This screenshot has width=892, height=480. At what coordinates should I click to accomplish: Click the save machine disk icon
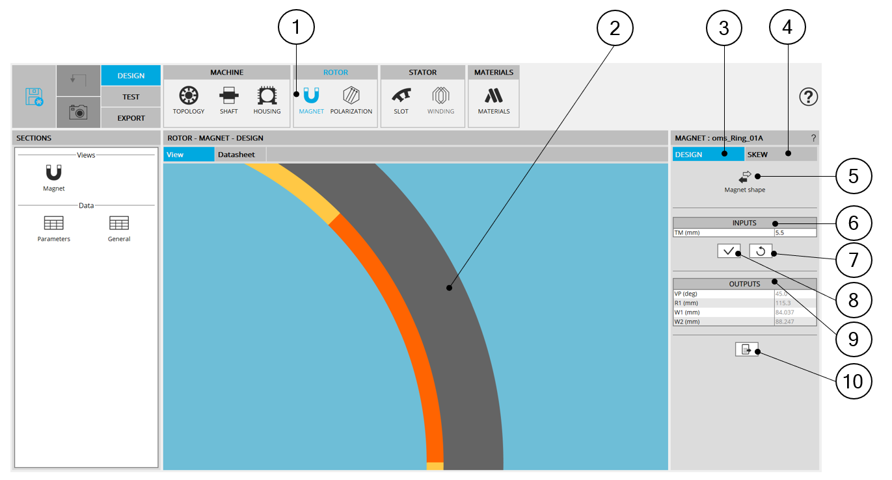coord(34,97)
